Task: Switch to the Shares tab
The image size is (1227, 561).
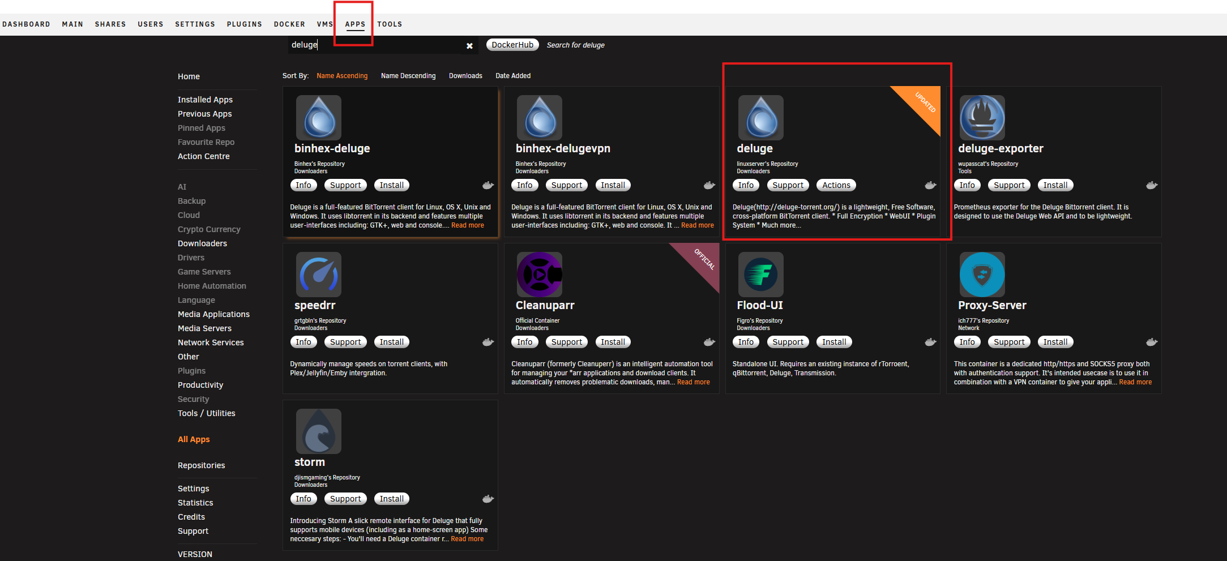Action: [x=110, y=24]
